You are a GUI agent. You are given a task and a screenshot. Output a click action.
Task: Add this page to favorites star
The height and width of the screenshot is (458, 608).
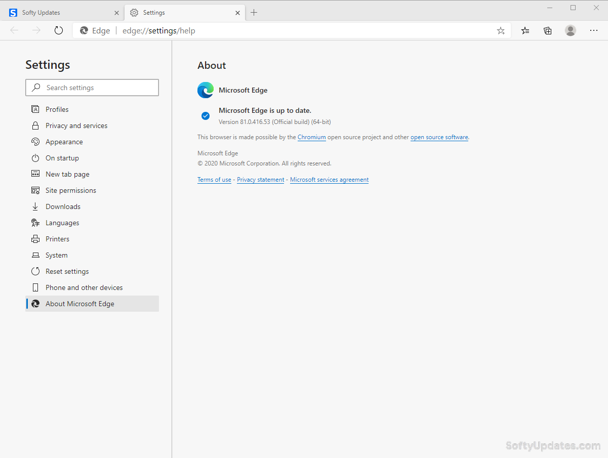[501, 31]
